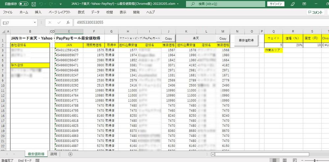Image resolution: width=329 pixels, height=162 pixels.
Task: Click the サインイン button
Action: [x=276, y=4]
